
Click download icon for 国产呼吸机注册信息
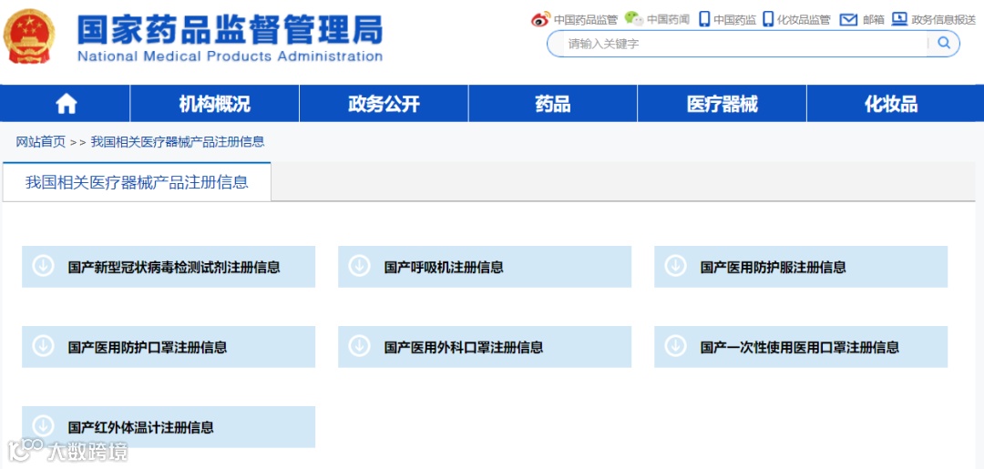click(359, 267)
